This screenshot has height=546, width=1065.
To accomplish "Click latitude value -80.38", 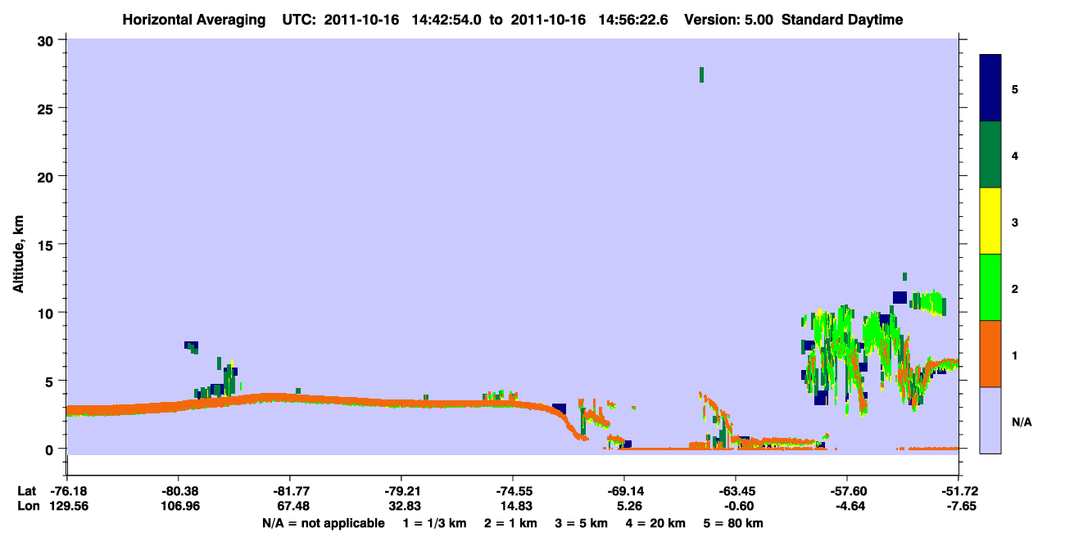I will (x=178, y=491).
